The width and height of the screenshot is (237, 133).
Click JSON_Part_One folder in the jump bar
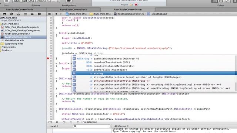click(100, 14)
